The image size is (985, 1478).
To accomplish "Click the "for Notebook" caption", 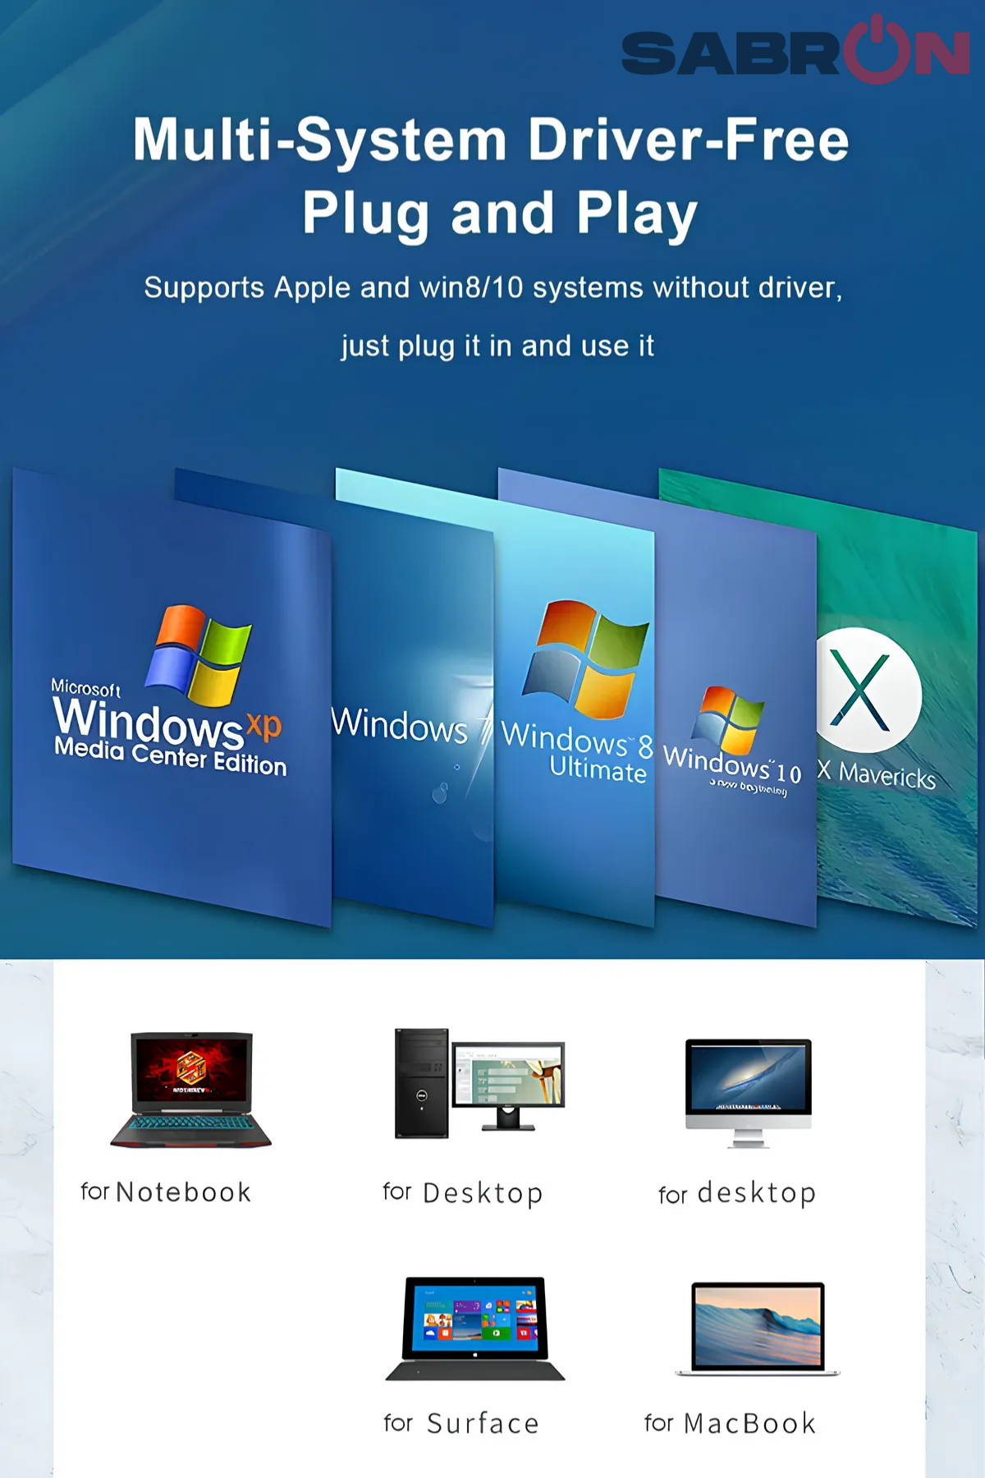I will pos(166,1191).
